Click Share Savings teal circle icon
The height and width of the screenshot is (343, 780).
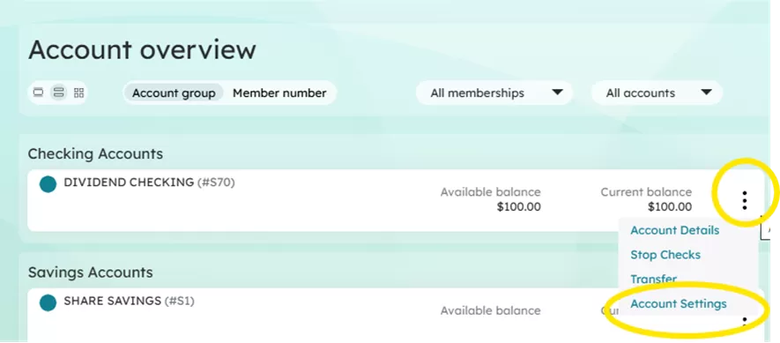(48, 302)
